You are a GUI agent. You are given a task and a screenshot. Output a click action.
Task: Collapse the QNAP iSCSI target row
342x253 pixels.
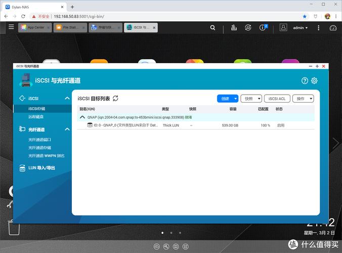(x=82, y=117)
